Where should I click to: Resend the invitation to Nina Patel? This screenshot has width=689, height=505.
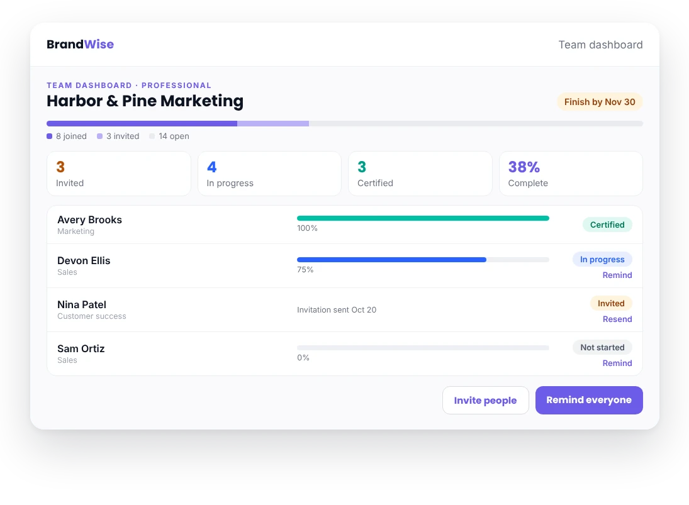617,319
